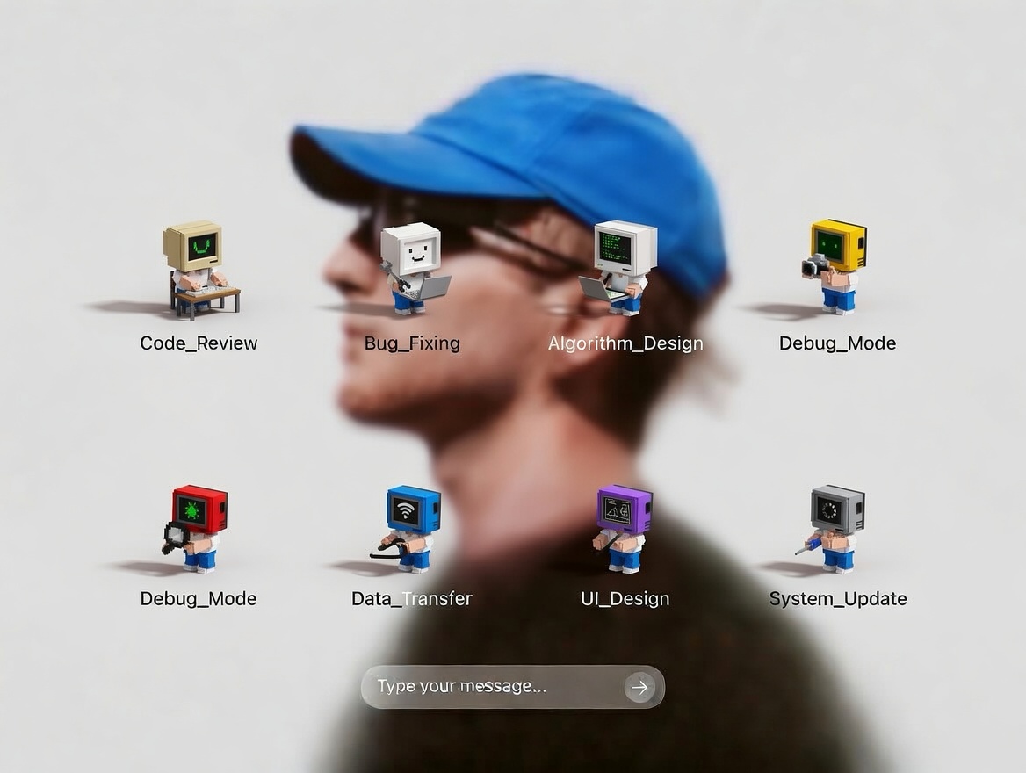Select the white smiling Bug_Fixing robot icon
Screen dimensions: 1026x773
(413, 266)
